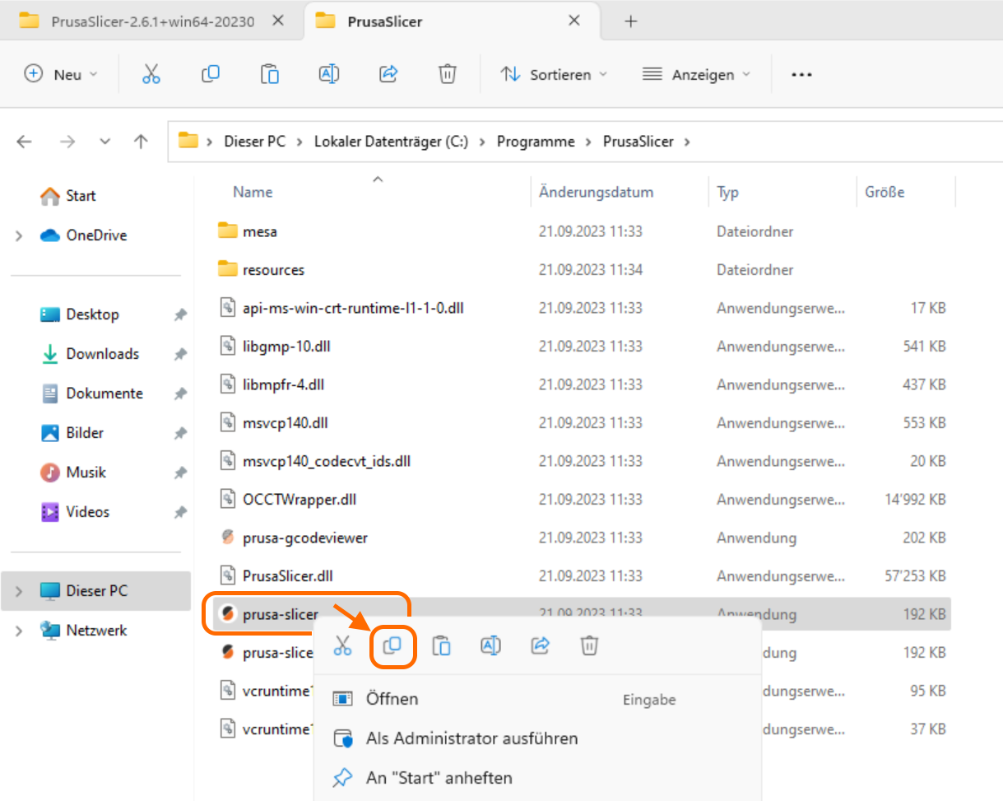Click Programme in the address breadcrumb

point(536,142)
